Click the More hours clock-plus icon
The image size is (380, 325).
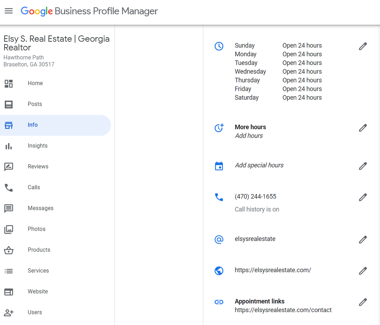pos(219,128)
